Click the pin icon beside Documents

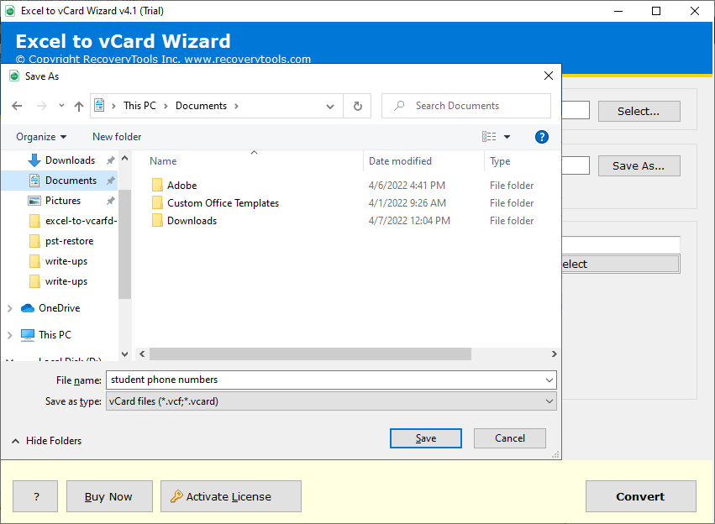[x=110, y=181]
